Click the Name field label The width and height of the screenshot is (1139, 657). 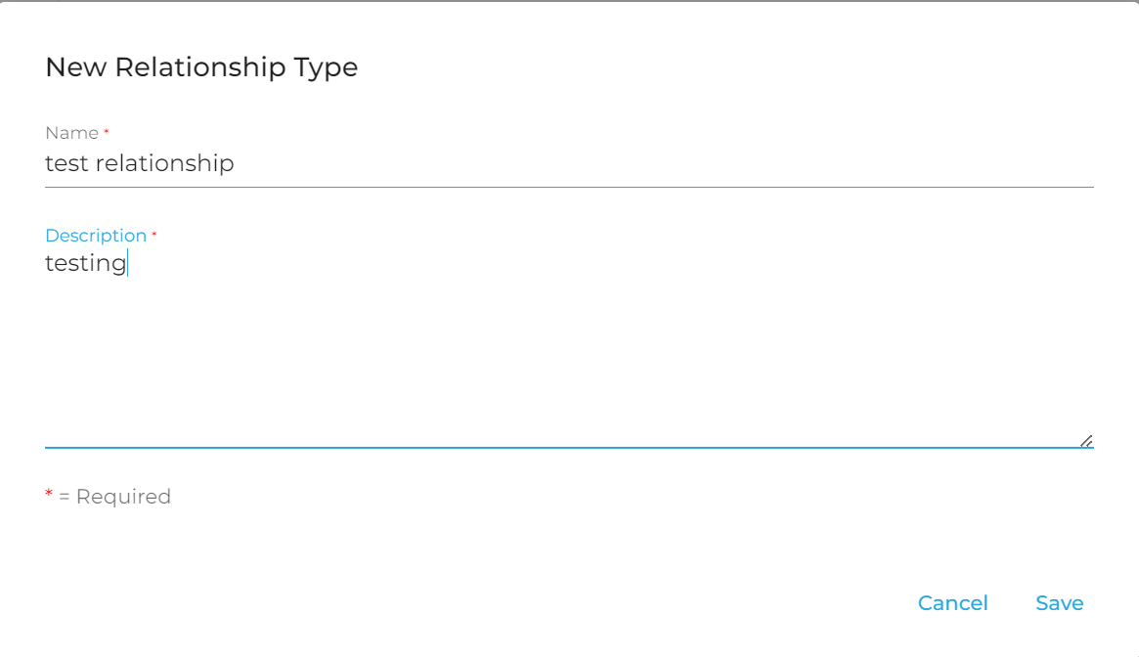point(71,133)
